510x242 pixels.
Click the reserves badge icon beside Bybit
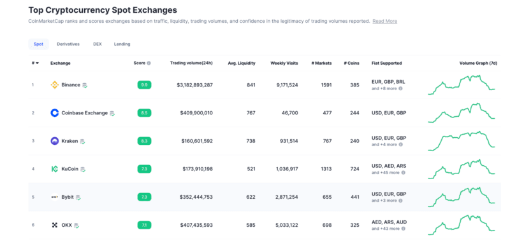point(78,198)
